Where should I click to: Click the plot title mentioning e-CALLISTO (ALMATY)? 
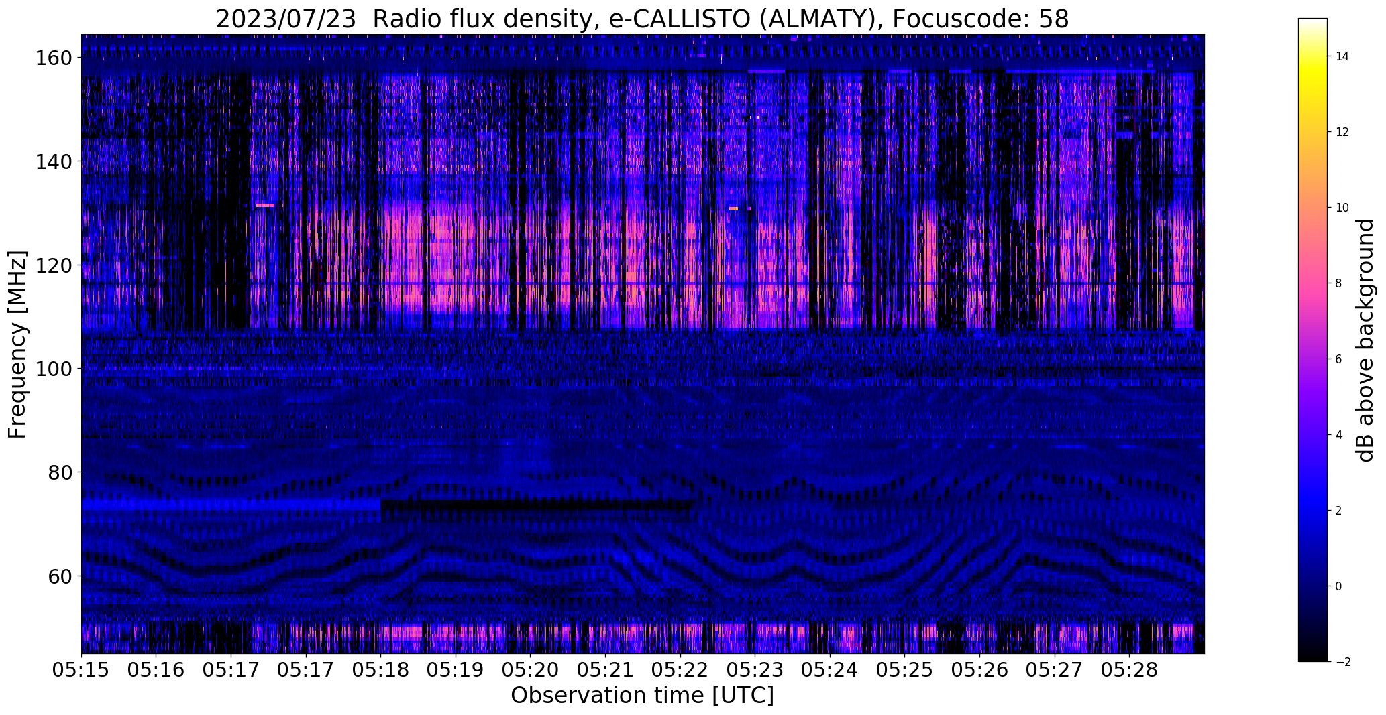pyautogui.click(x=642, y=19)
